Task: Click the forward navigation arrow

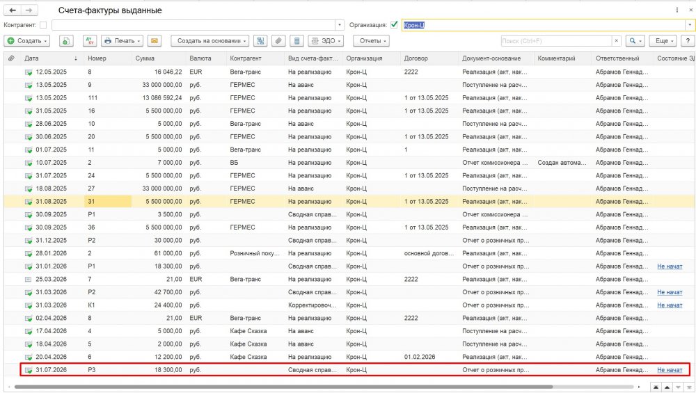Action: click(29, 10)
